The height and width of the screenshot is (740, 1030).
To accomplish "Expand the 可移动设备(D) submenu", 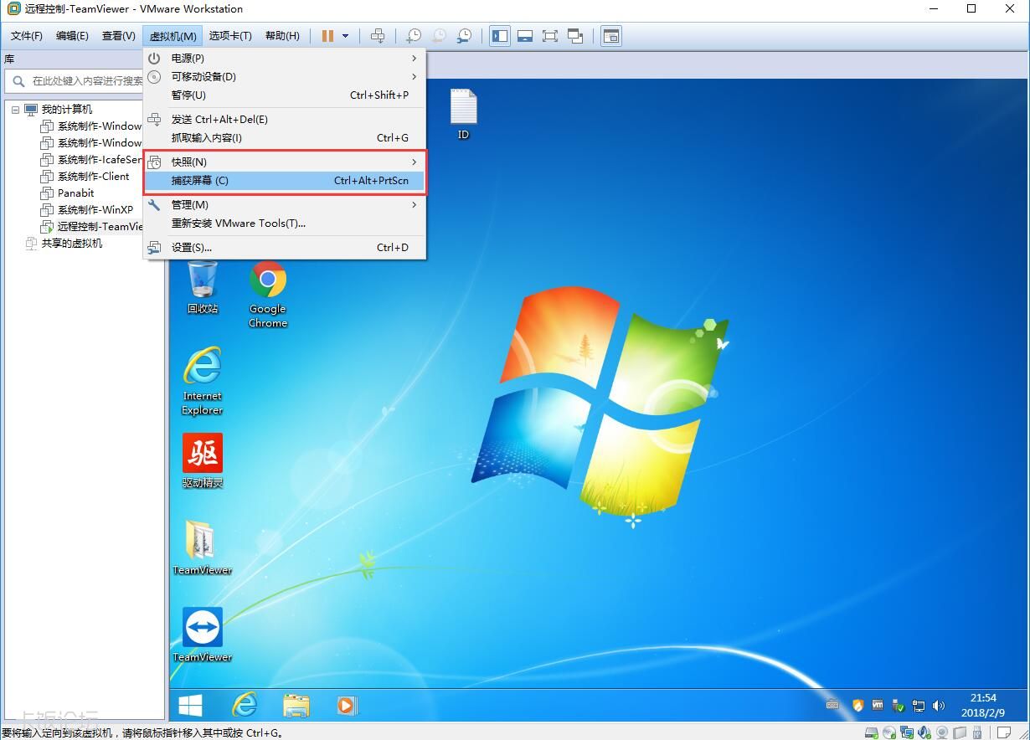I will 285,77.
